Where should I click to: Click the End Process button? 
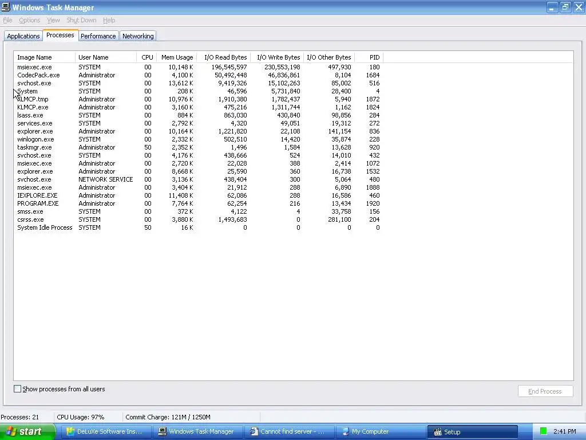(545, 391)
